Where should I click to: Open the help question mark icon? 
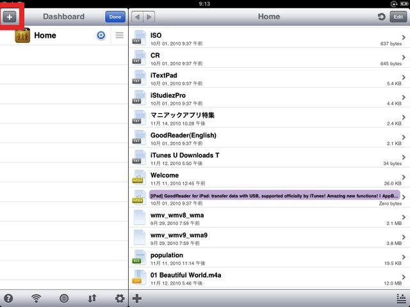[x=8, y=298]
